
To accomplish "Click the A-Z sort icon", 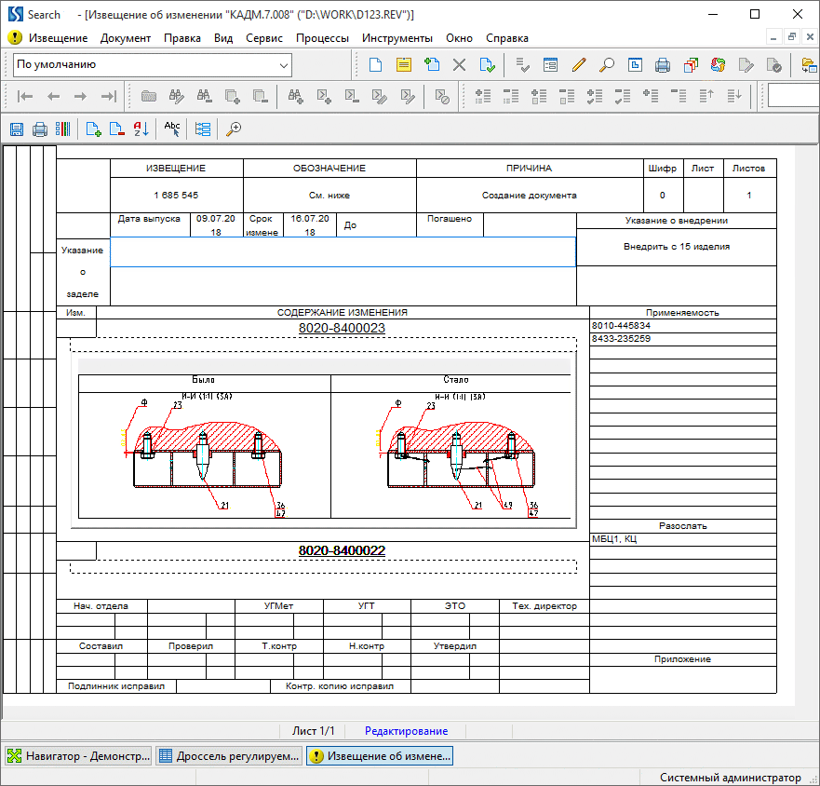I will pos(141,129).
